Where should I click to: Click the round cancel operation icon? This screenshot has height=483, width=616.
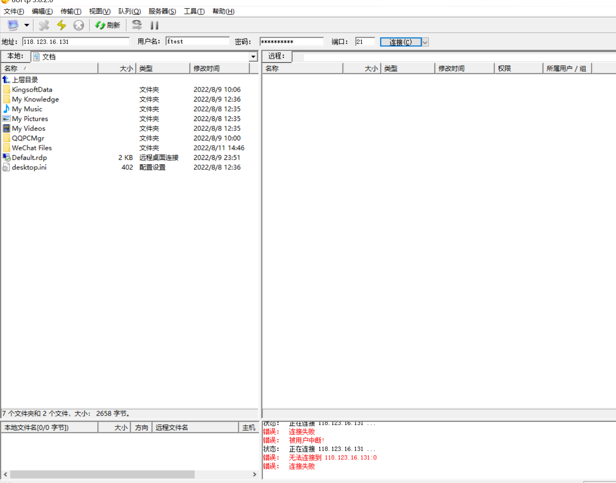(x=79, y=25)
